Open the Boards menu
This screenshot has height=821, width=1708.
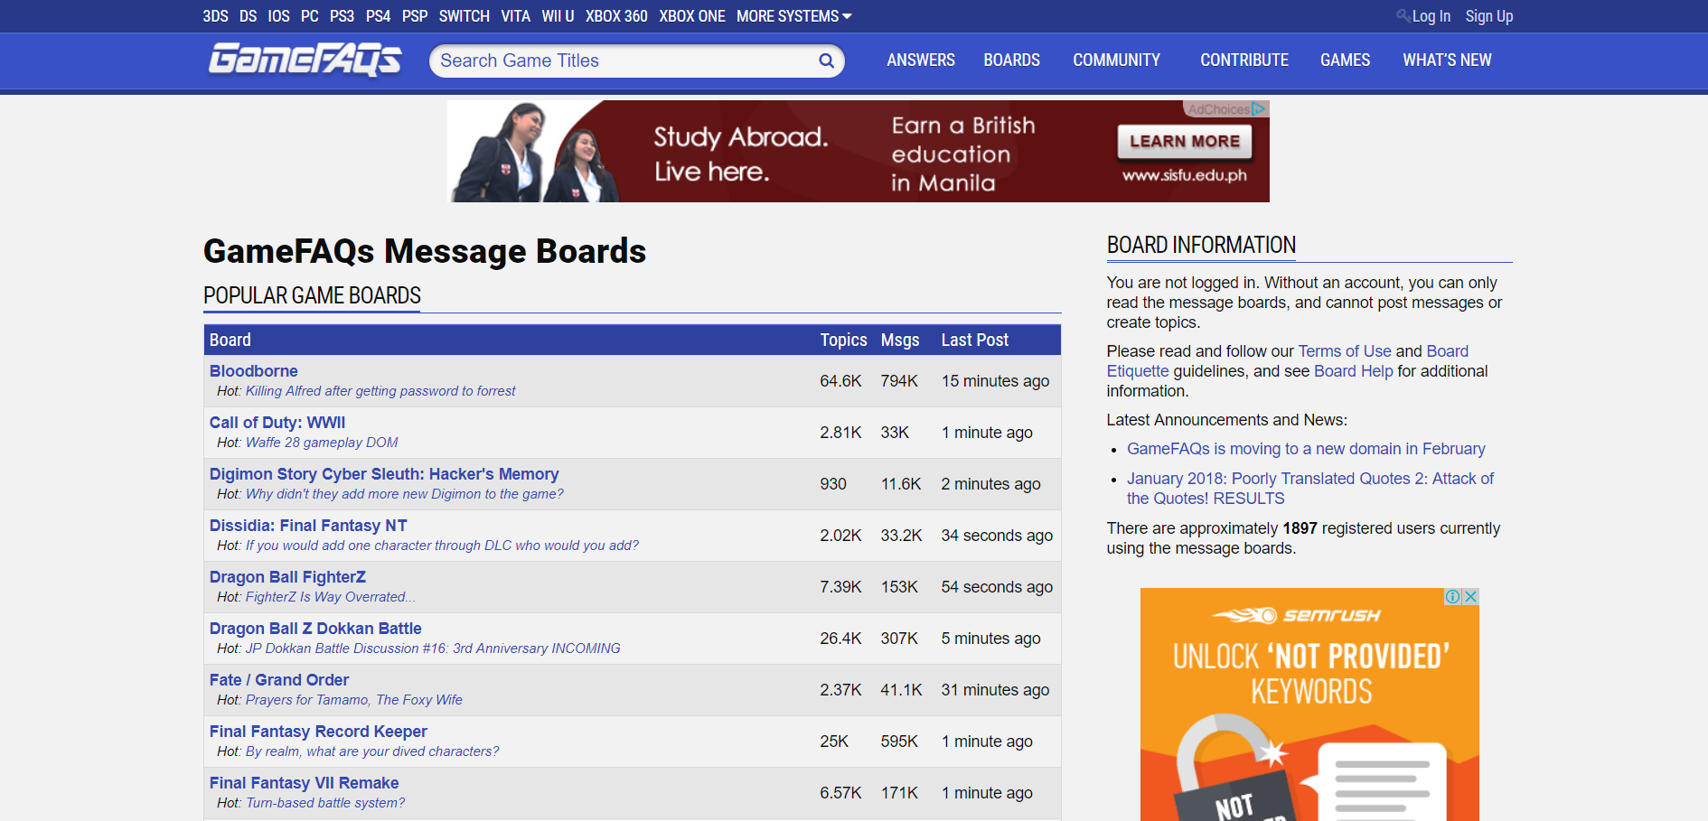click(x=1011, y=61)
